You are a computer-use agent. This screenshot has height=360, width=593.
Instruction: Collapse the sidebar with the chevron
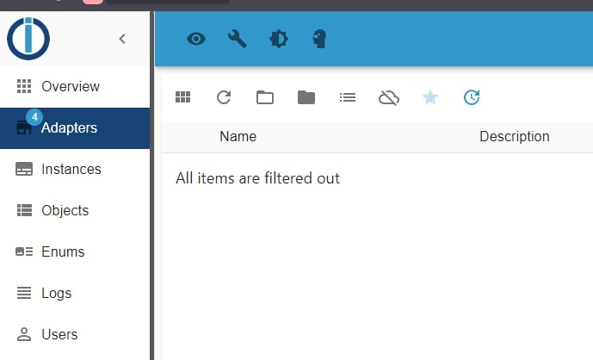click(122, 39)
